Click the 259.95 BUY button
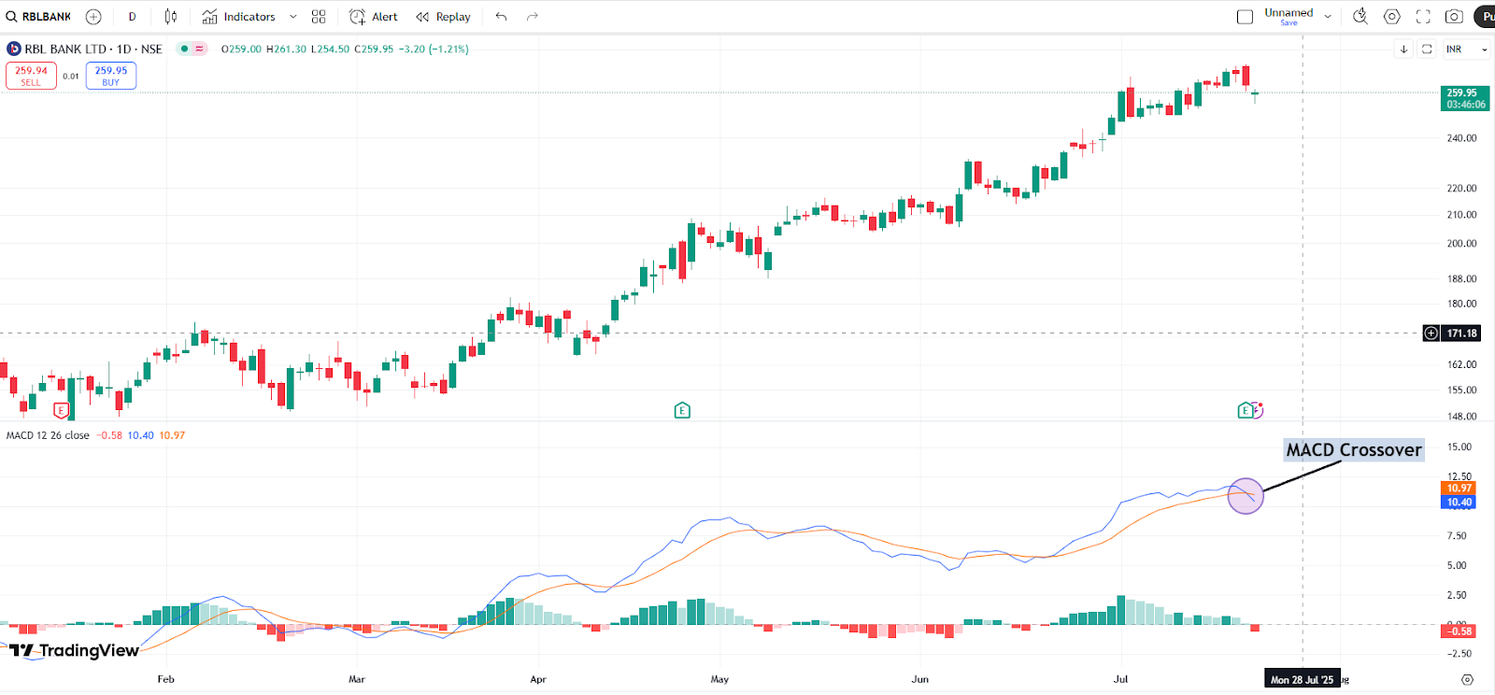Screen dimensions: 1495x695 (111, 76)
